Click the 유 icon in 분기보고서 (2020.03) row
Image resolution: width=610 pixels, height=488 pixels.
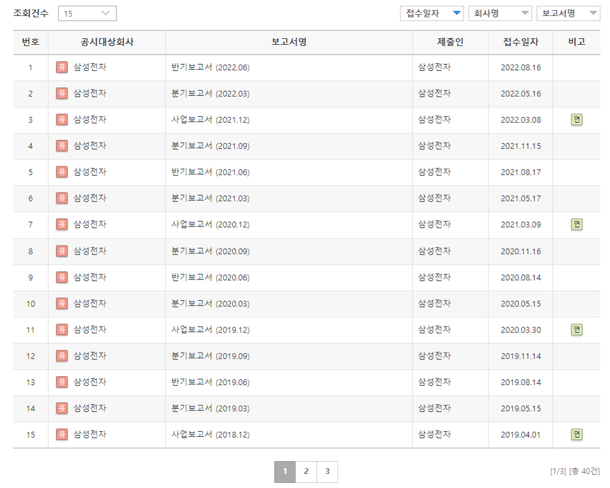pos(62,303)
